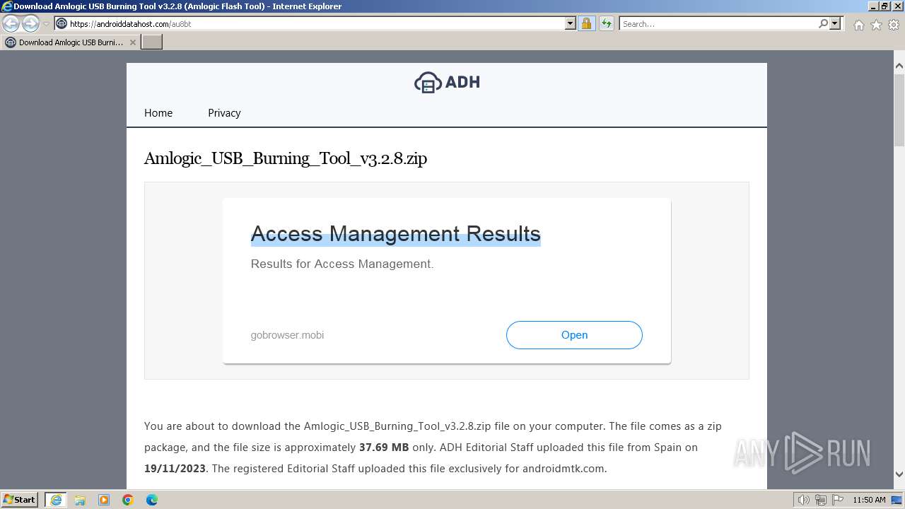Click the Open button in the ad
905x509 pixels.
coord(574,335)
